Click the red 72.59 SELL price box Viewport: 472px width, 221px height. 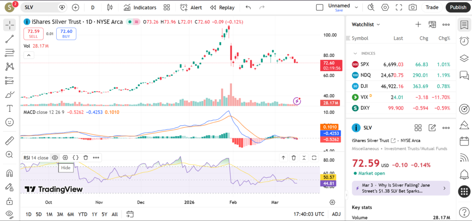point(33,34)
